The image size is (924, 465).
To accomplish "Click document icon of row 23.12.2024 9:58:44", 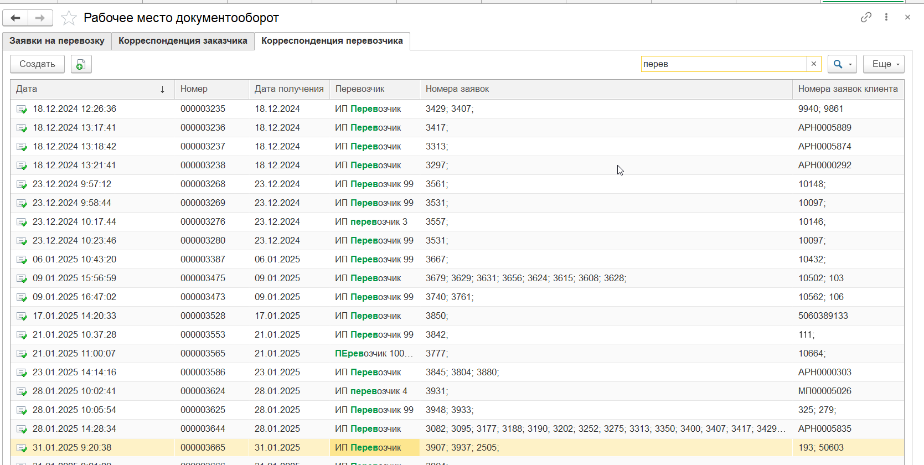I will (x=22, y=203).
